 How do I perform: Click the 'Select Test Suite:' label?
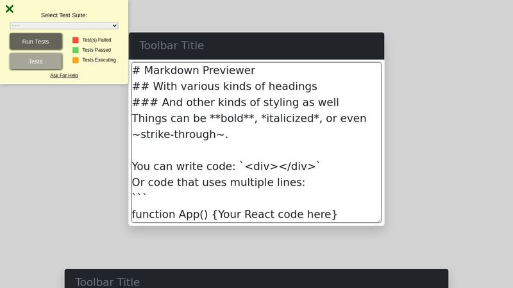point(64,15)
